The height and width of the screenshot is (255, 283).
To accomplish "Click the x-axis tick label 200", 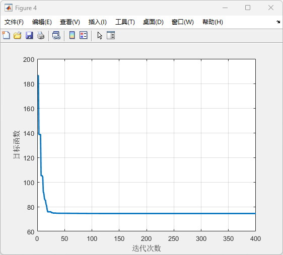I will 146,239.
